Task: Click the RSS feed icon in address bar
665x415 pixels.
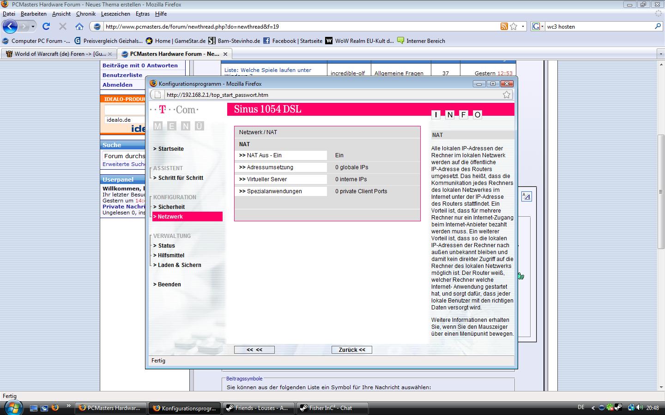Action: (504, 26)
